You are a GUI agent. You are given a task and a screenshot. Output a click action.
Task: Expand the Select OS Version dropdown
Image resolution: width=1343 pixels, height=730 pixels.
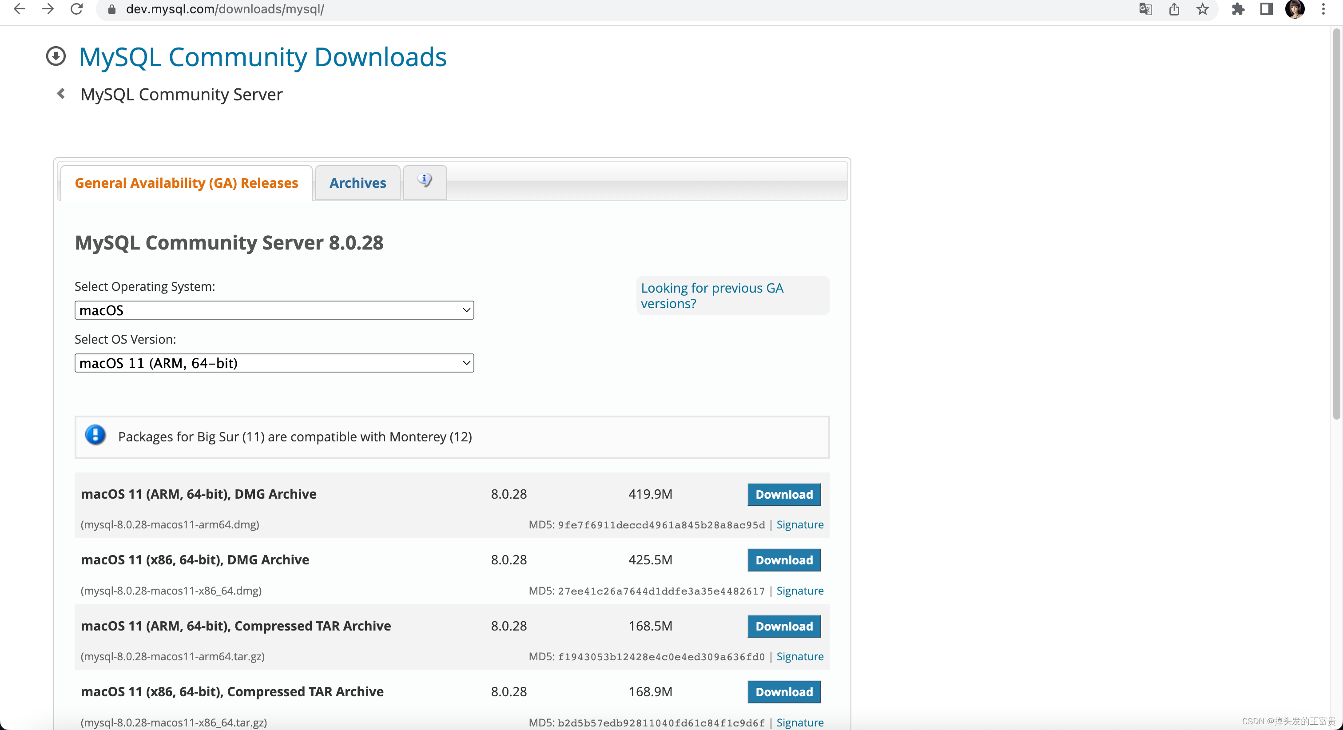pyautogui.click(x=274, y=363)
